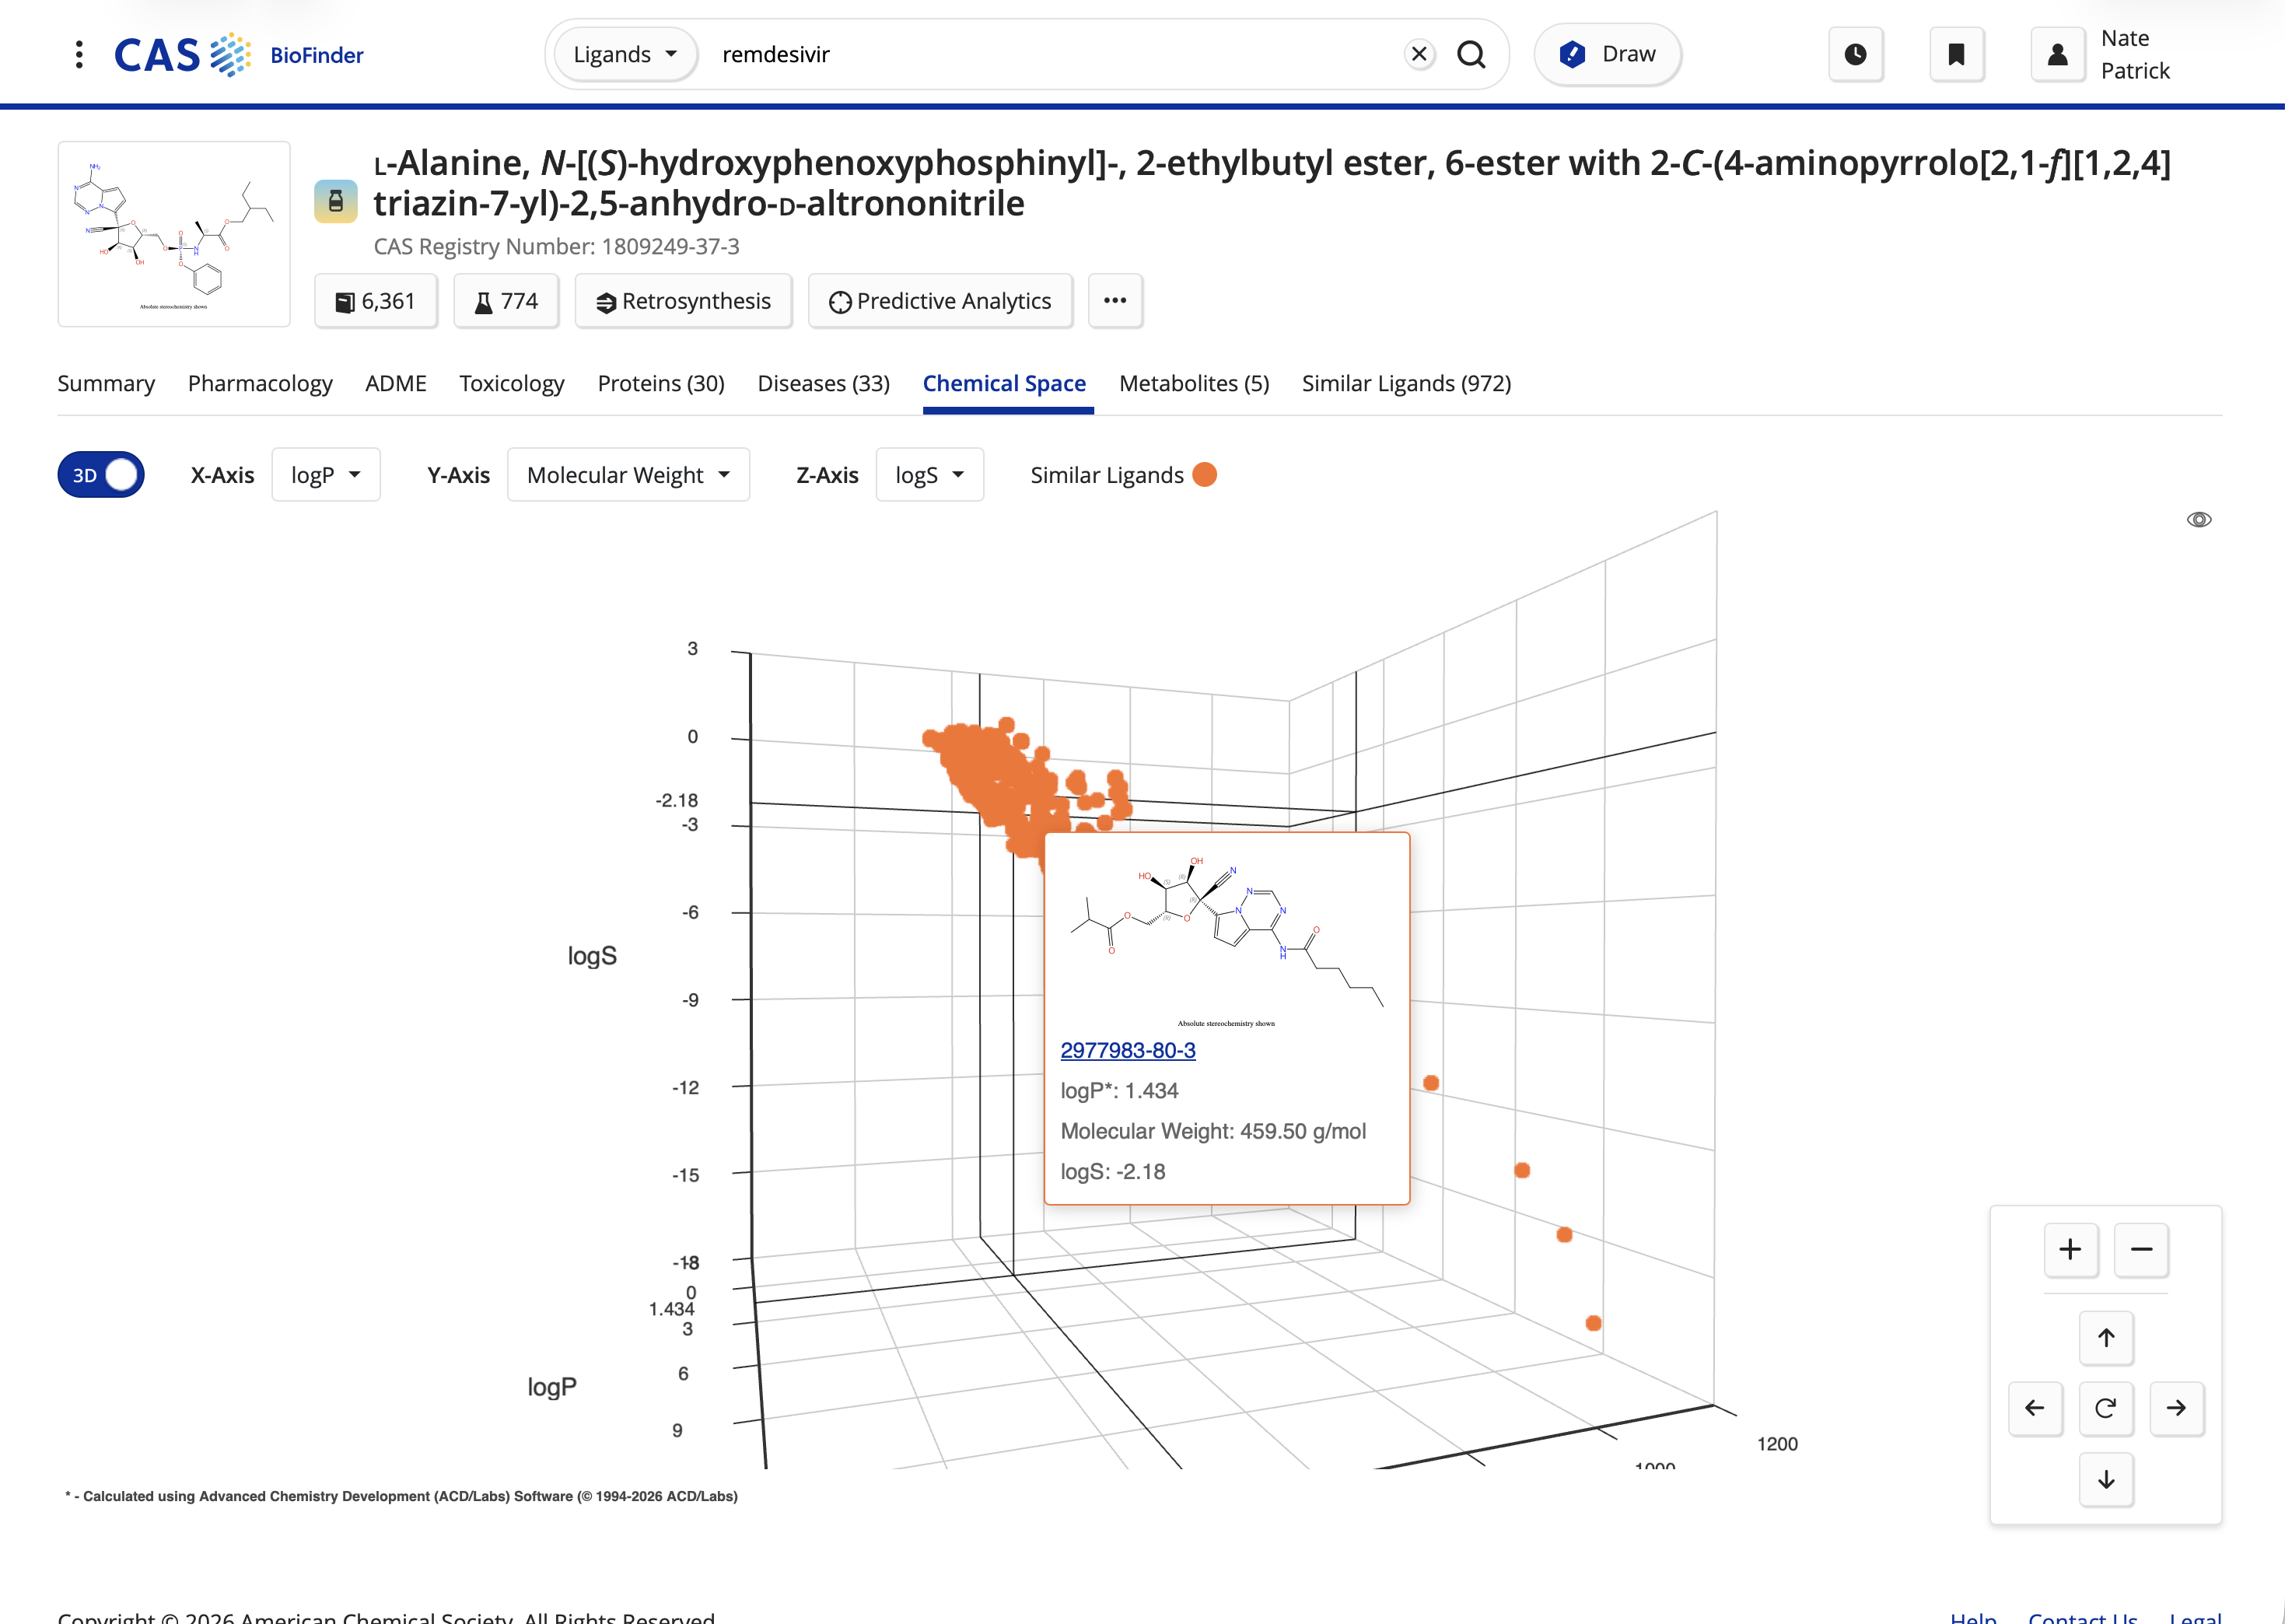Open the Y-Axis Molecular Weight dropdown
Screen dimensions: 2285x1624
(x=628, y=475)
